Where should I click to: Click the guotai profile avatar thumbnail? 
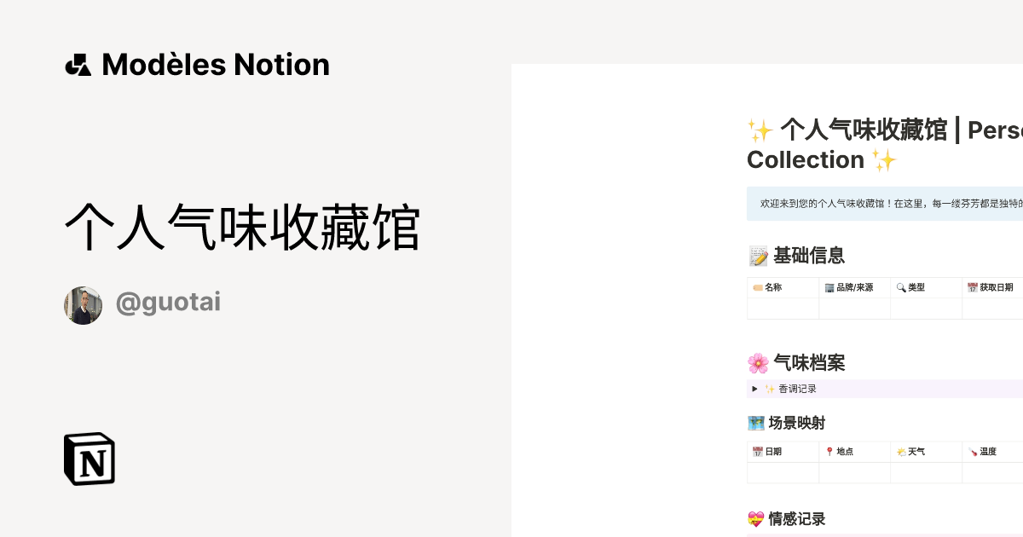click(83, 304)
